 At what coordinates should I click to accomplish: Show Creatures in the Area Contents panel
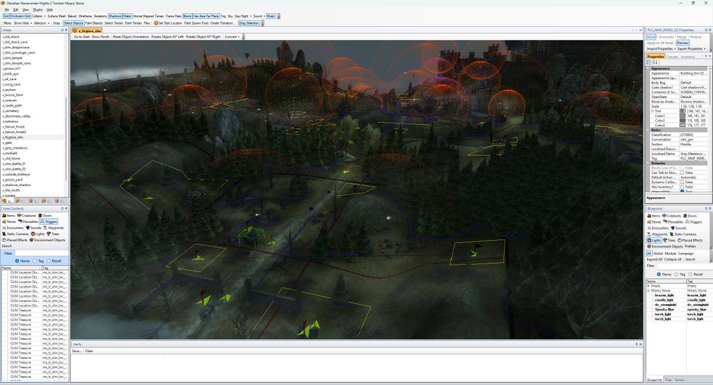[x=27, y=215]
